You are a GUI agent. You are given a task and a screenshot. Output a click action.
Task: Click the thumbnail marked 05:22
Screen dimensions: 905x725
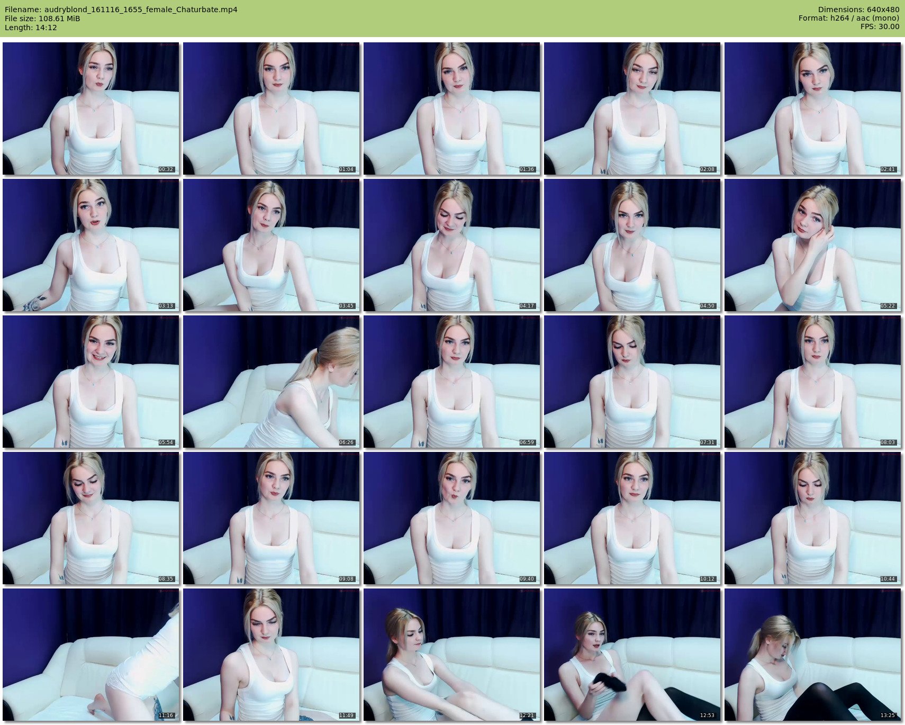(x=812, y=245)
